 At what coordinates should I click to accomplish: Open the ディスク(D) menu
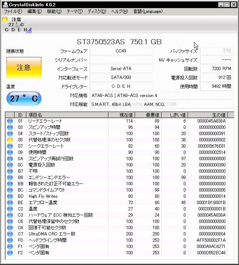(97, 11)
